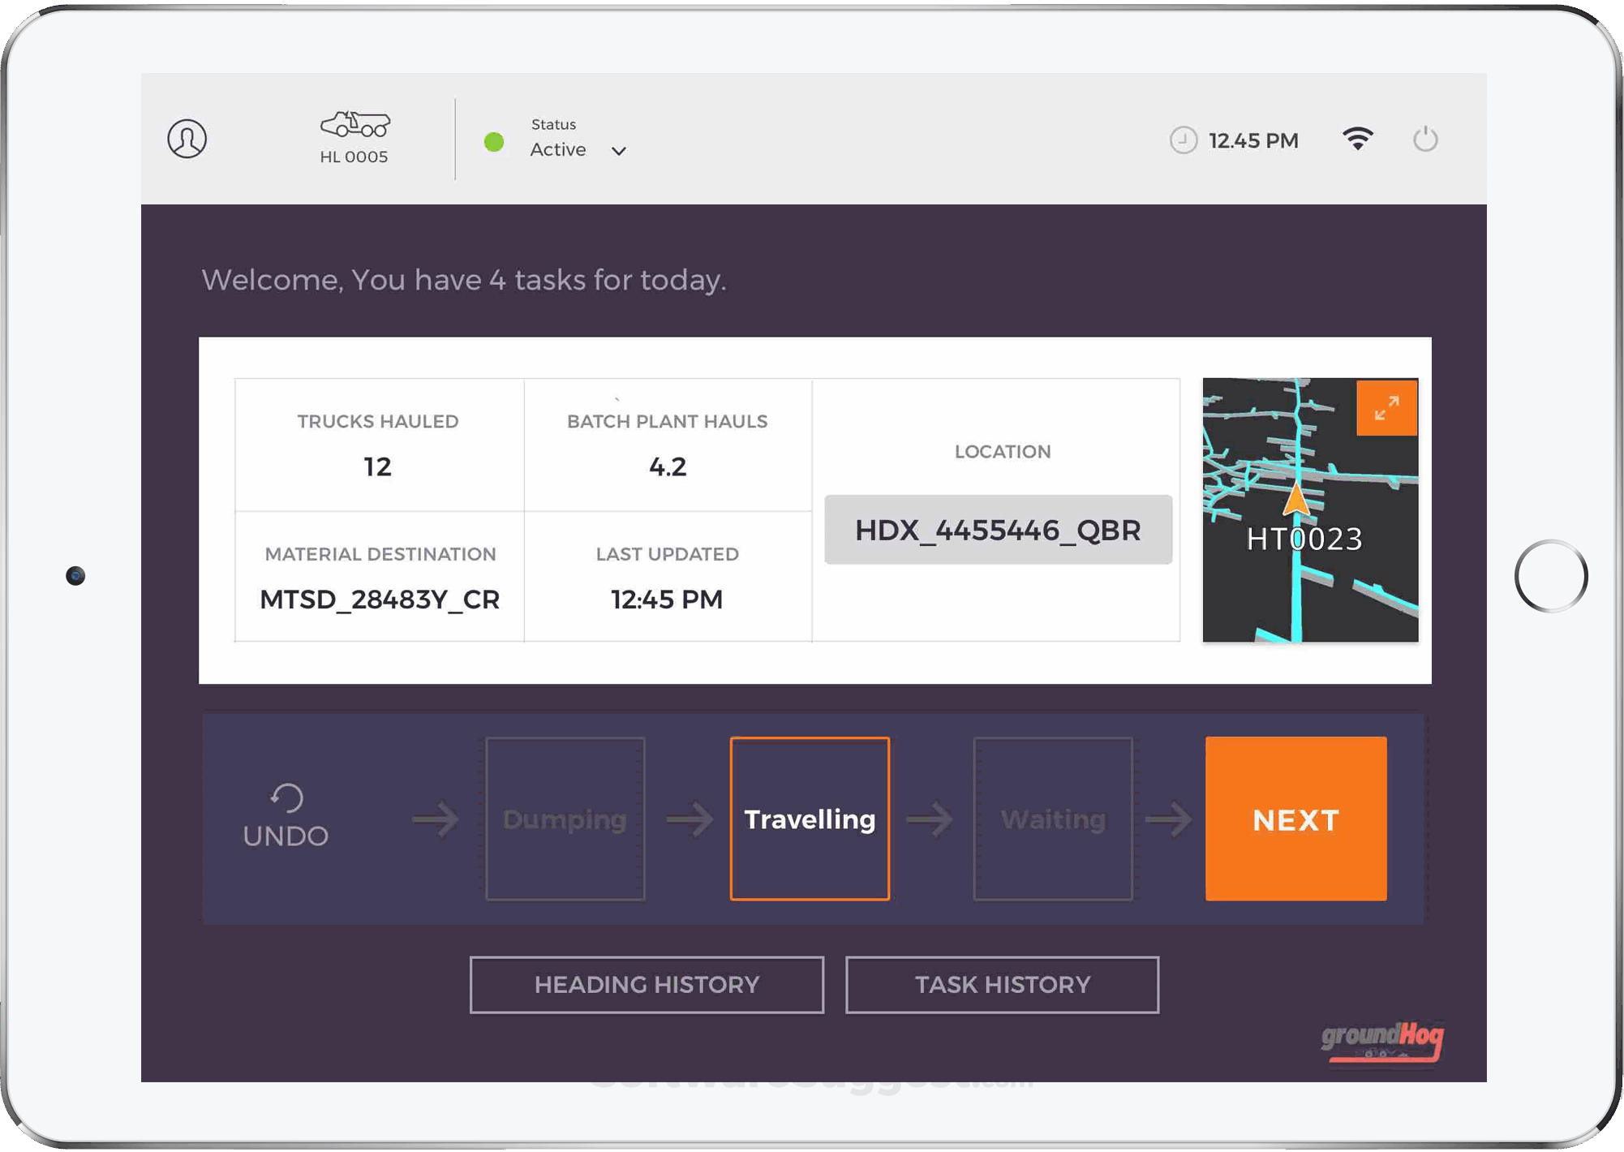
Task: Open TASK HISTORY
Action: pyautogui.click(x=1002, y=985)
